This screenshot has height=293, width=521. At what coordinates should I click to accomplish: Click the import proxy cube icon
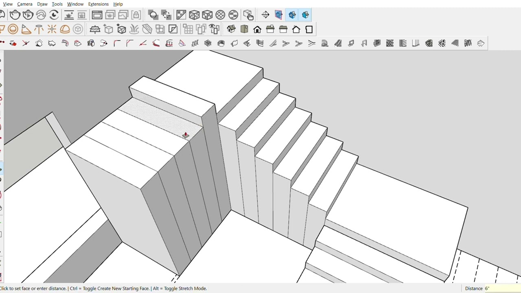coord(122,29)
